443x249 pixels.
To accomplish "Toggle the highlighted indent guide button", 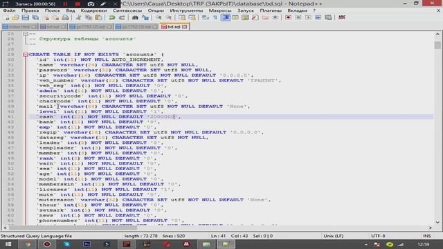I will coord(226,18).
